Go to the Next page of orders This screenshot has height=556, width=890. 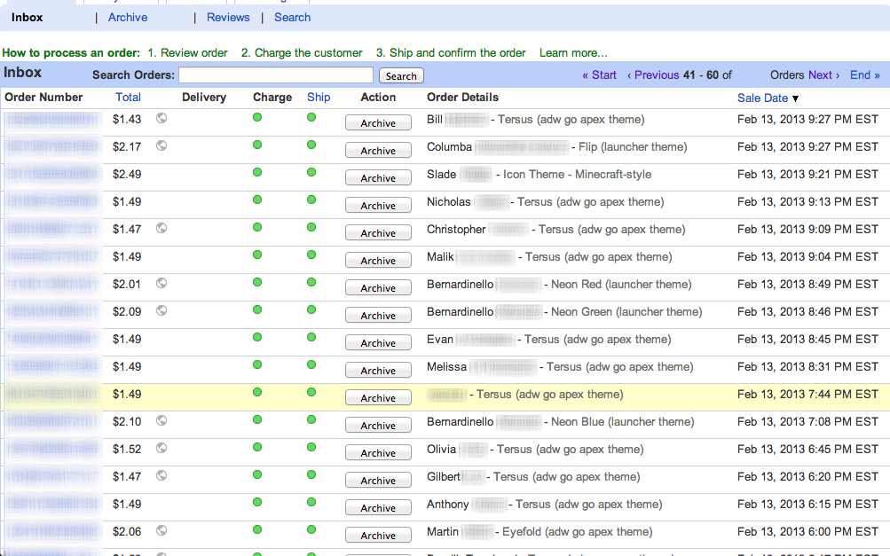click(823, 75)
